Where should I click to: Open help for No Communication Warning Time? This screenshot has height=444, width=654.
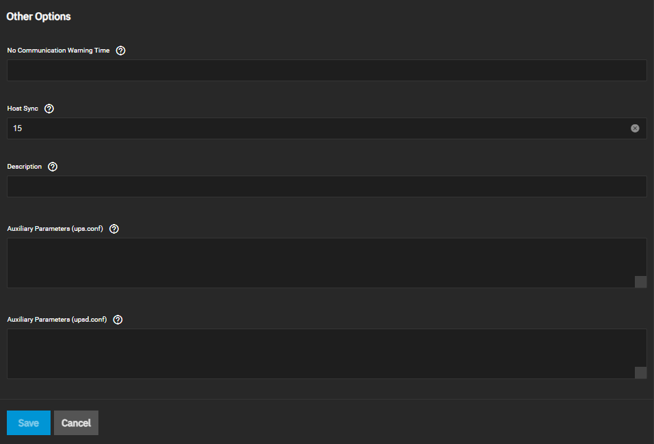(x=121, y=51)
